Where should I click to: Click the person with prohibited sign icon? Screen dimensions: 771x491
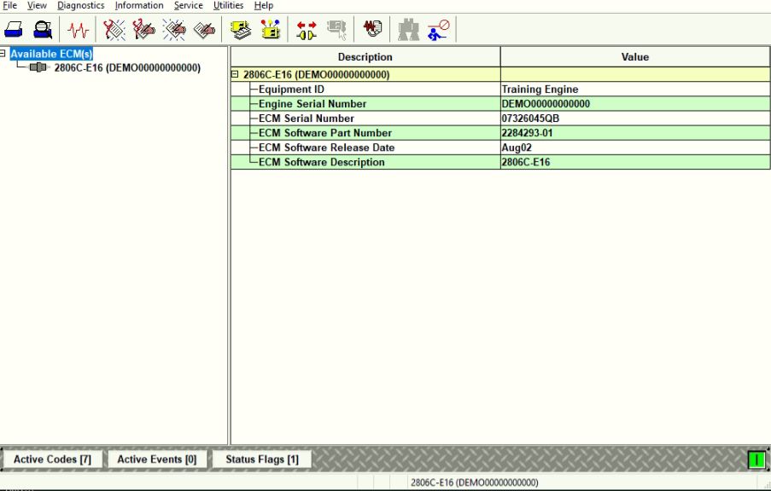point(439,30)
